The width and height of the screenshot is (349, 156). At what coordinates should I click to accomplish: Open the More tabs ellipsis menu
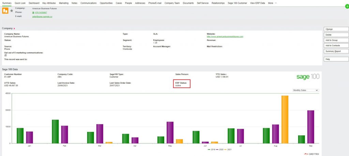[276, 3]
